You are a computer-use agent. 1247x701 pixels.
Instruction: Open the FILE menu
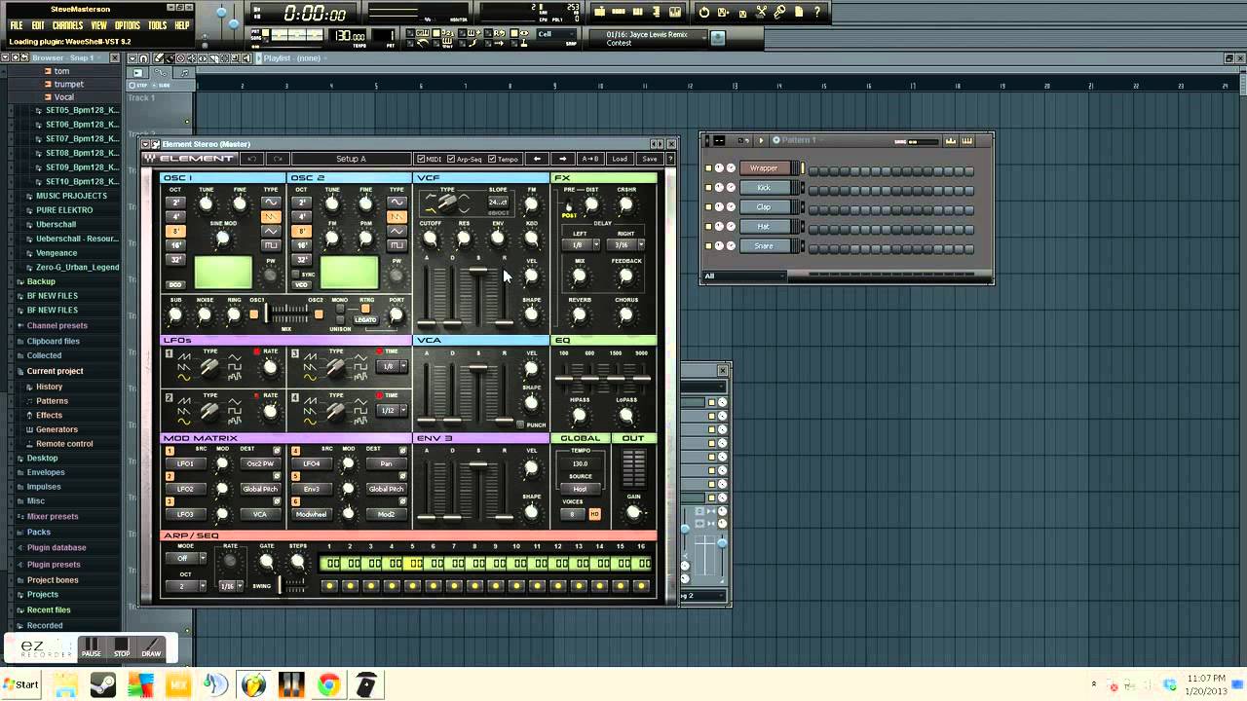click(x=17, y=25)
